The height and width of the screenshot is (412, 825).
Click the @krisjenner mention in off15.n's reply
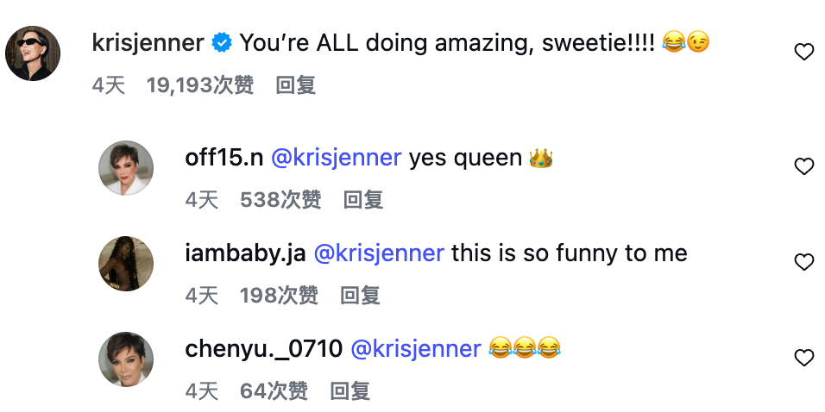click(x=336, y=158)
